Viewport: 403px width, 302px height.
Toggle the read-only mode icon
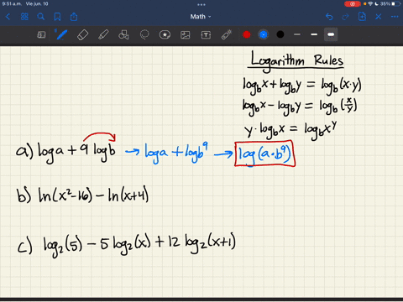[x=41, y=34]
